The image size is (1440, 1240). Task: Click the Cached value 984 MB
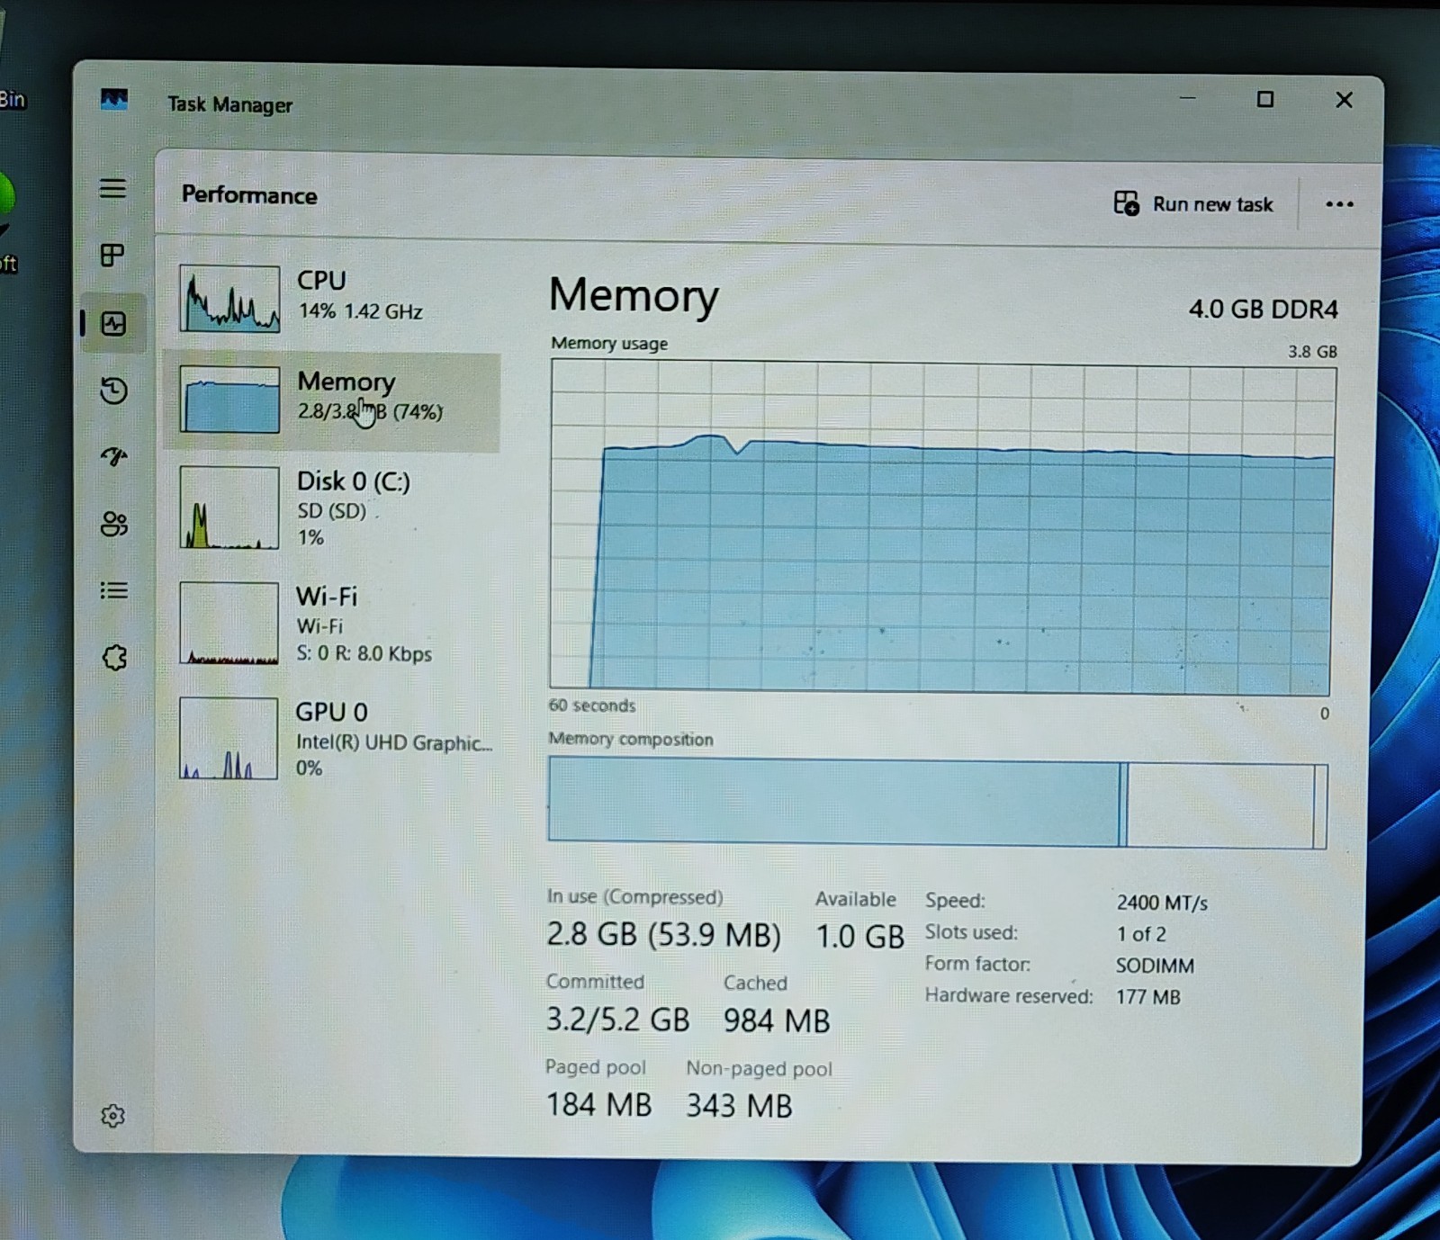coord(777,1020)
